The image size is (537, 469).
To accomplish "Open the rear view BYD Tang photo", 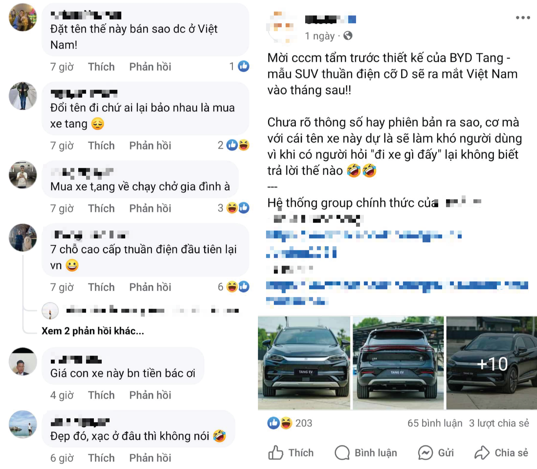I will [398, 363].
